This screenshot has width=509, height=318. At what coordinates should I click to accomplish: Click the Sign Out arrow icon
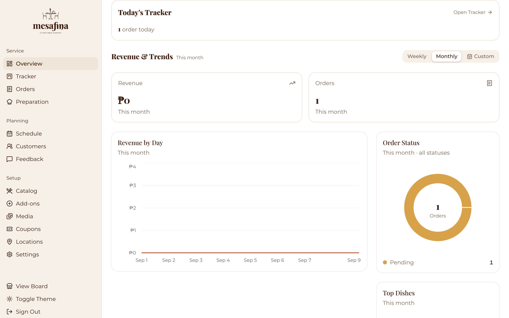click(x=10, y=312)
